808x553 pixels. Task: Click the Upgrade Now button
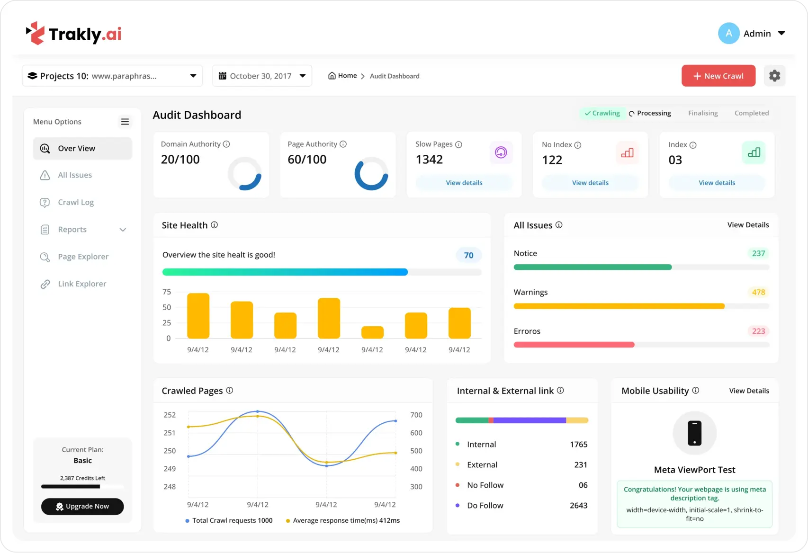click(x=82, y=506)
